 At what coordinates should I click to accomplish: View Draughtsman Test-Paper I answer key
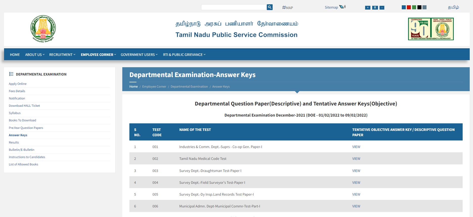pyautogui.click(x=356, y=171)
